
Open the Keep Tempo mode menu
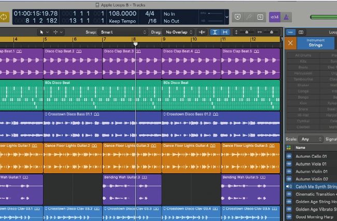122,21
